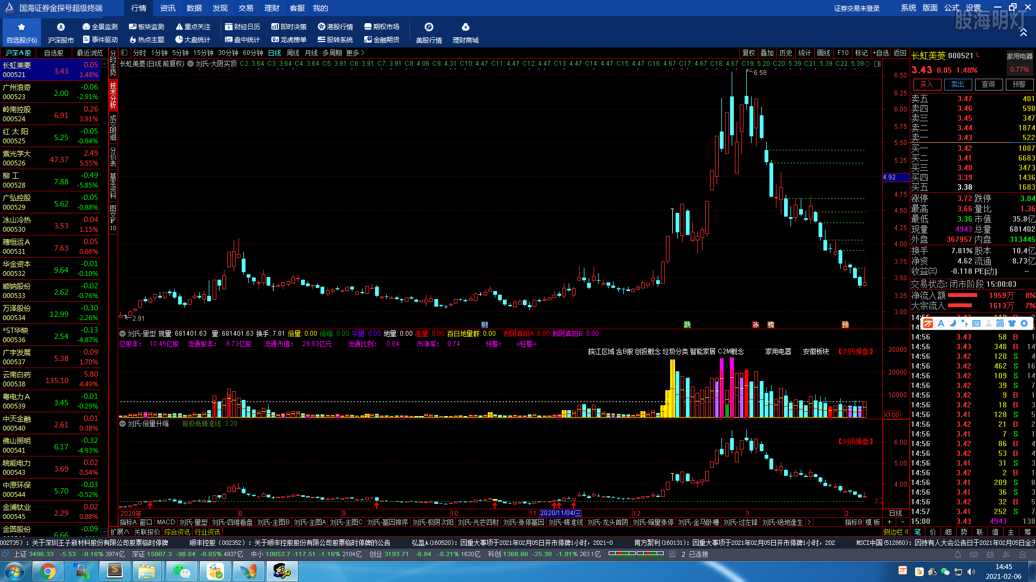1036x582 pixels.
Task: Open WeChat from Windows taskbar
Action: 181,571
